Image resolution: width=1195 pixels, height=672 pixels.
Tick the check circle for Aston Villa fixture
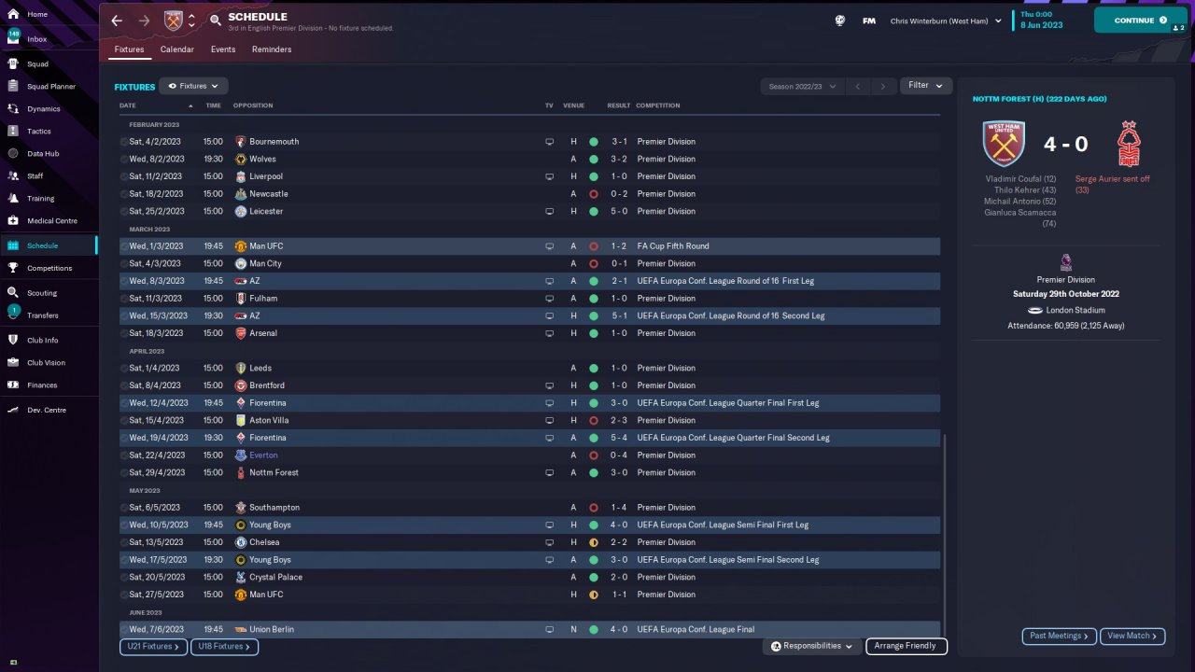coord(124,421)
